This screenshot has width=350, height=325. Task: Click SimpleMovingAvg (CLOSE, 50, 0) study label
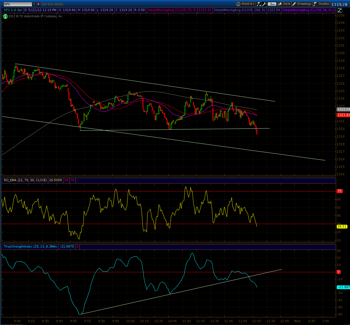pyautogui.click(x=172, y=10)
